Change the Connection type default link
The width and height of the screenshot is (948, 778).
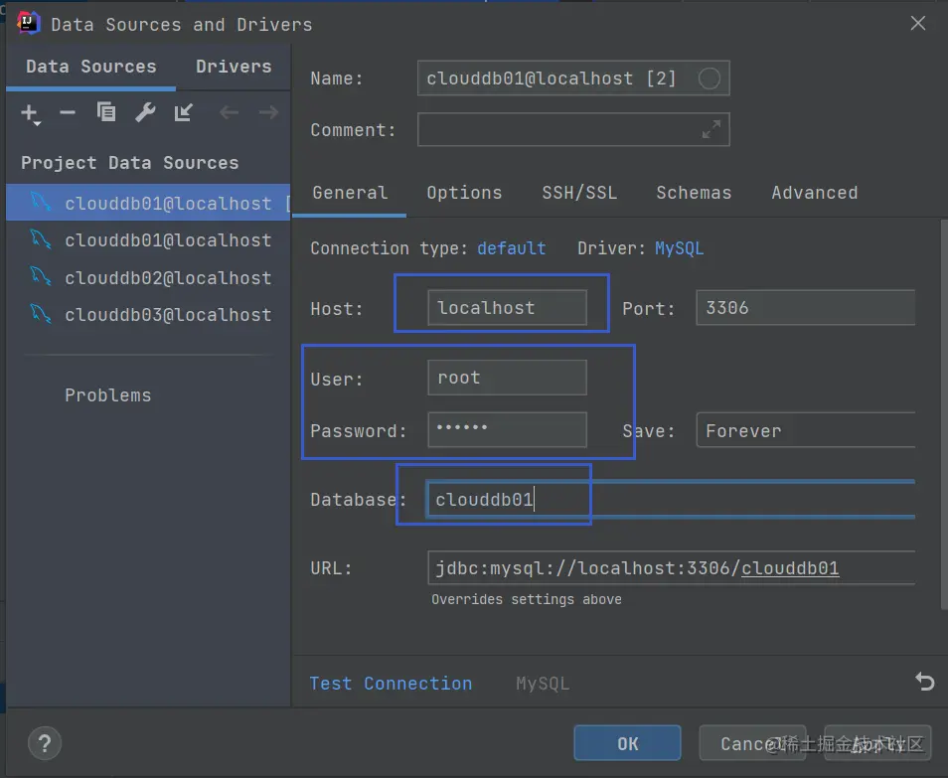512,248
